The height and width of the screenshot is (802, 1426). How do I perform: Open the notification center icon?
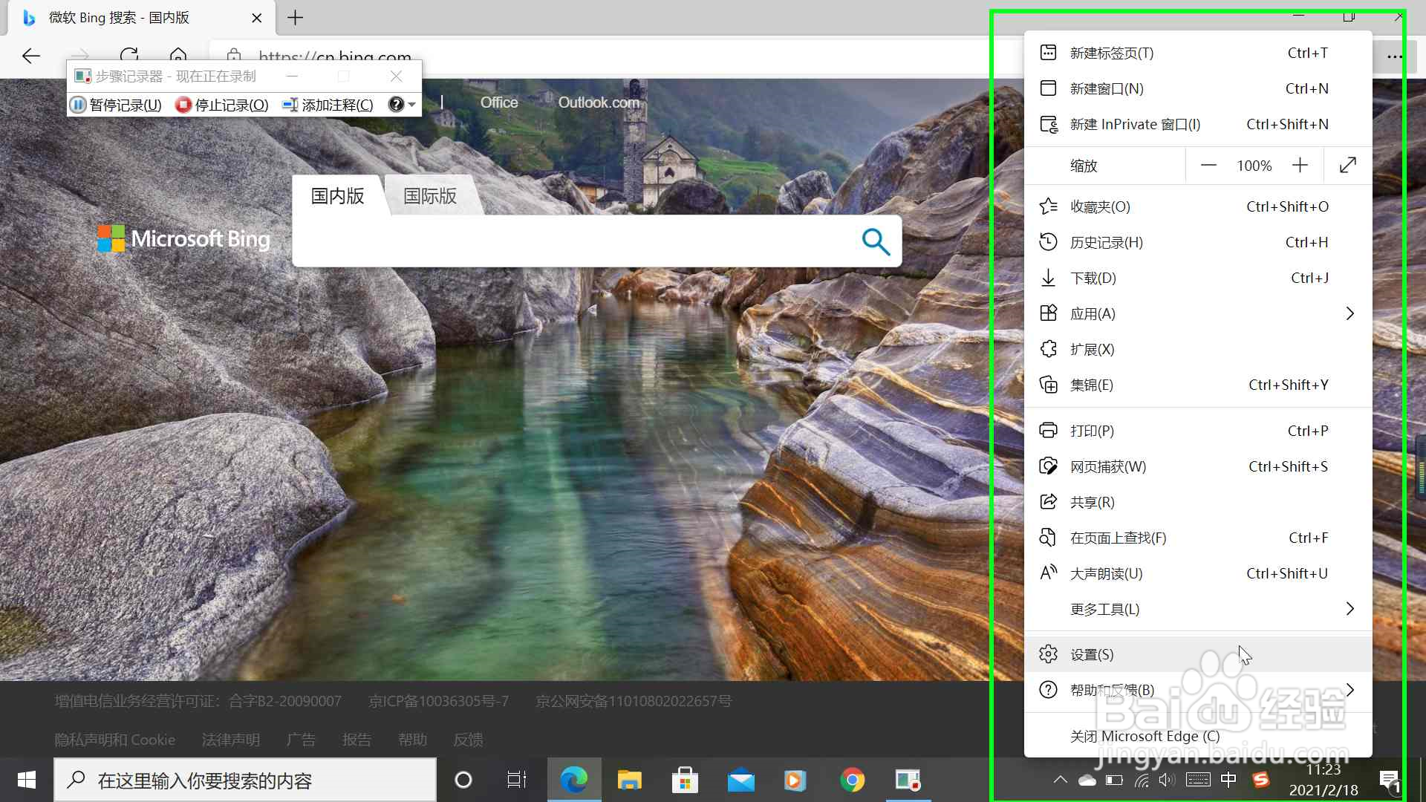click(x=1390, y=780)
